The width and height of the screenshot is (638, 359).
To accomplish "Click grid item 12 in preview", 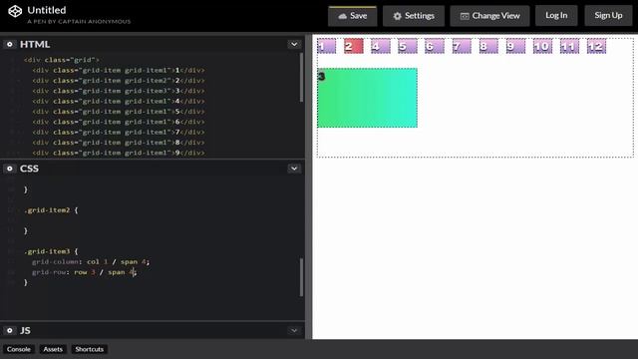I will (596, 46).
